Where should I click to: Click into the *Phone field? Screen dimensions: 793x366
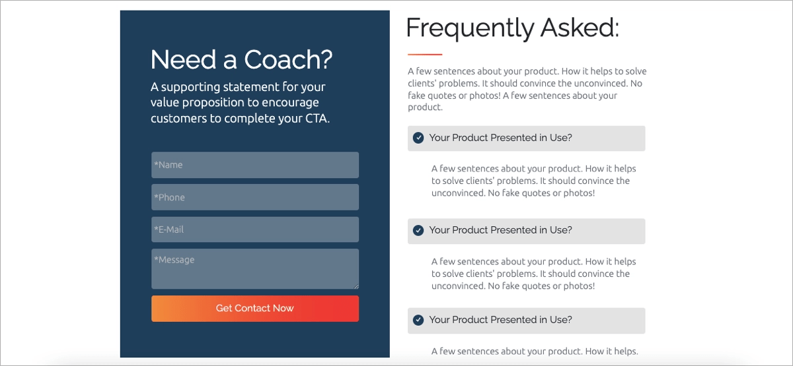pyautogui.click(x=254, y=197)
